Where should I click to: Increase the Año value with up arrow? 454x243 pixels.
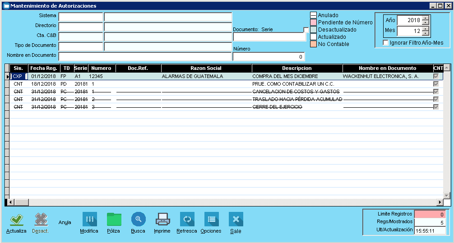tap(425, 18)
